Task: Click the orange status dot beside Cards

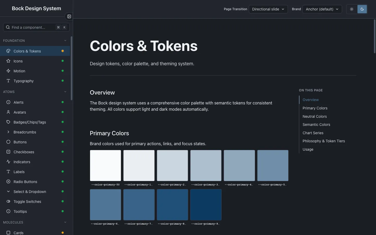Action: tap(63, 233)
